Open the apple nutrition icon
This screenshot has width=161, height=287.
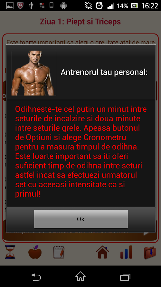click(35, 252)
